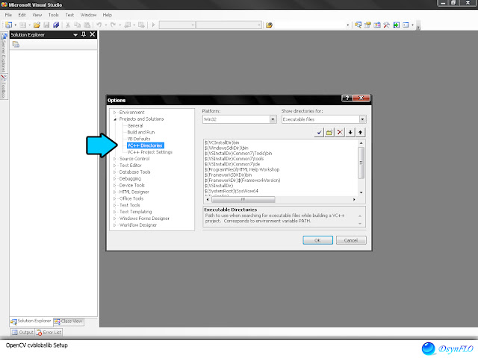Click the Add New Item toolbar icon
The image size is (478, 358).
[22, 25]
